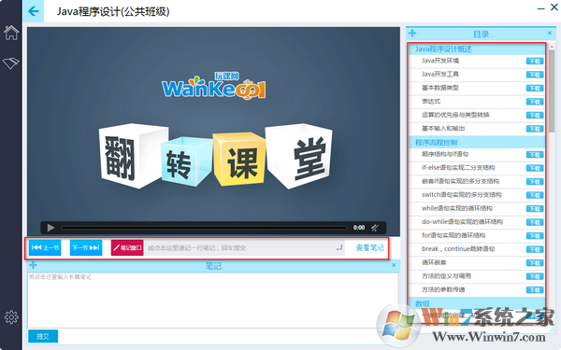Click the one-line quick note input field
The image size is (561, 350).
245,247
